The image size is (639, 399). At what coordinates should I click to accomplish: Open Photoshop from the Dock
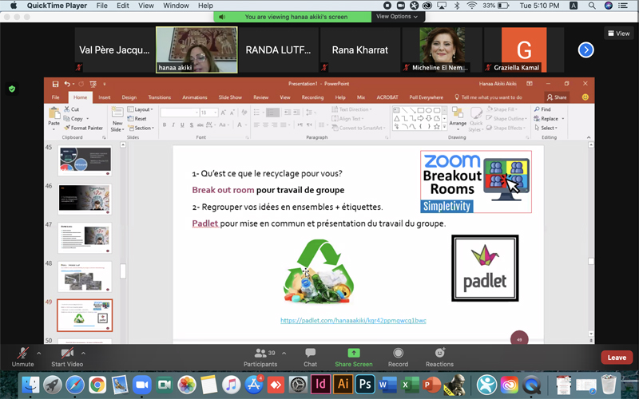[x=365, y=385]
